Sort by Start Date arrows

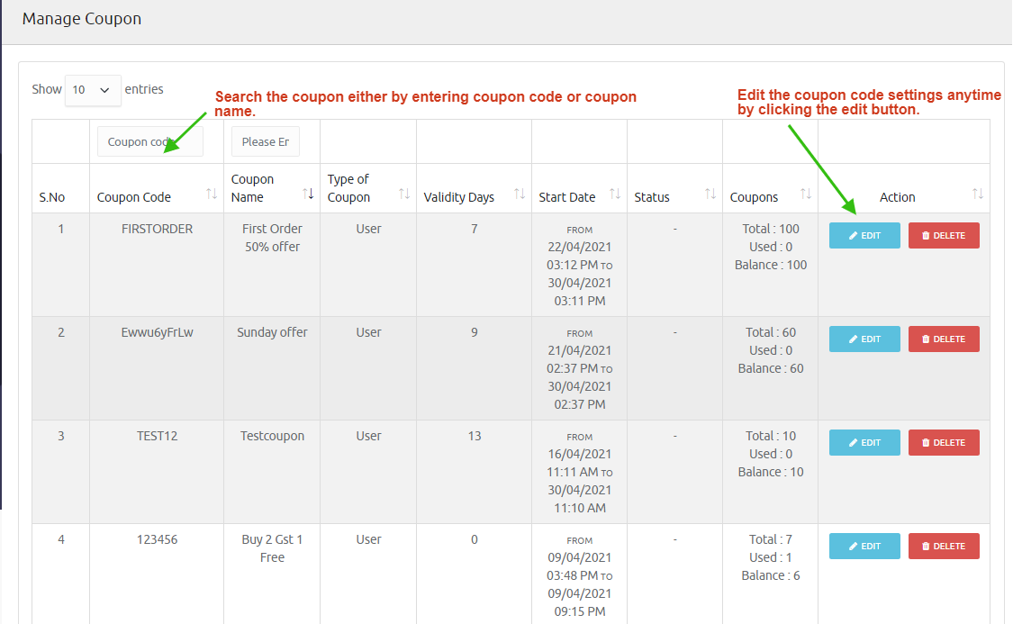(x=615, y=194)
